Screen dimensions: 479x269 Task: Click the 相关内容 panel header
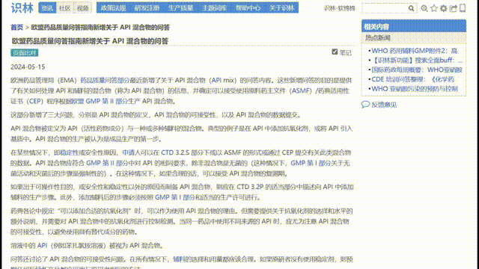[x=414, y=26]
